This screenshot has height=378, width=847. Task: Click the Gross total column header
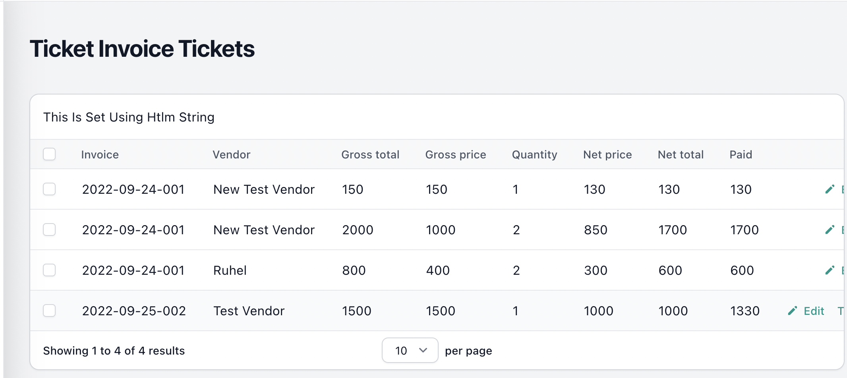point(370,154)
